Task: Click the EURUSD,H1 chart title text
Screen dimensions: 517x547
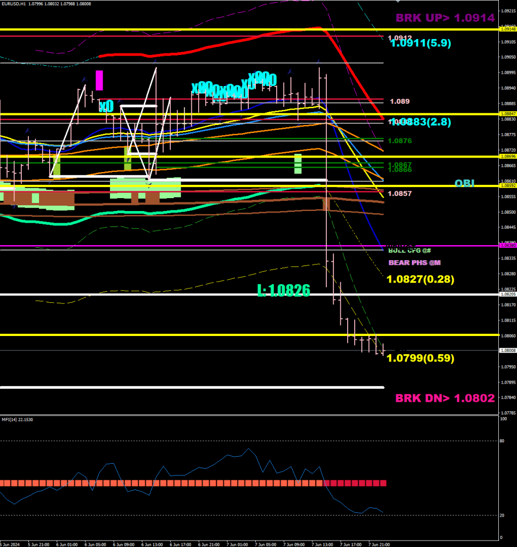Action: coord(14,4)
